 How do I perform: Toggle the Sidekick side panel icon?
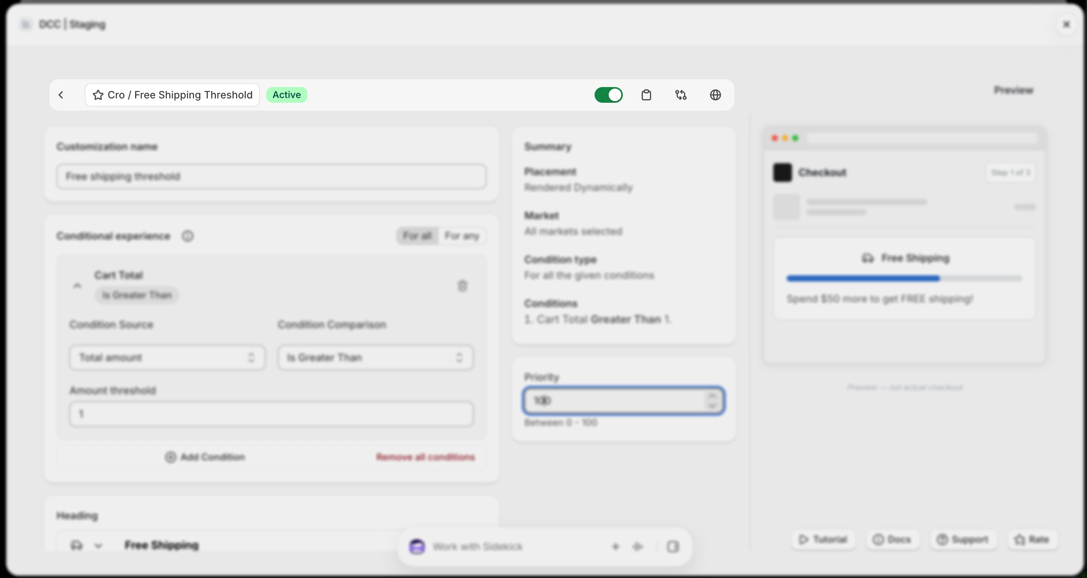[x=673, y=547]
